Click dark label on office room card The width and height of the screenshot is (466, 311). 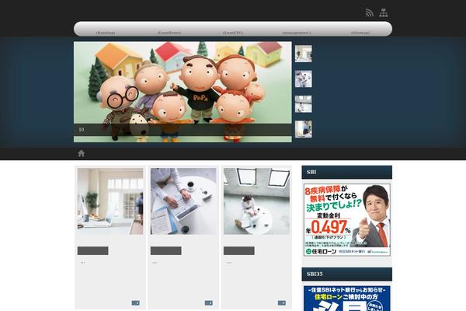coord(92,250)
